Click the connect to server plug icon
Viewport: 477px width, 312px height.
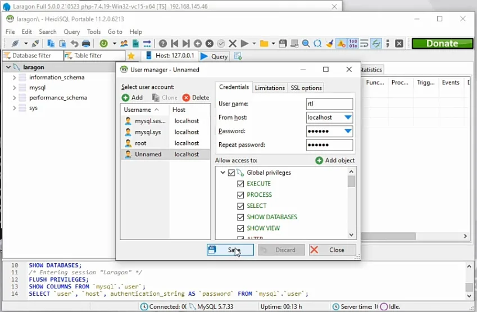[x=15, y=43]
